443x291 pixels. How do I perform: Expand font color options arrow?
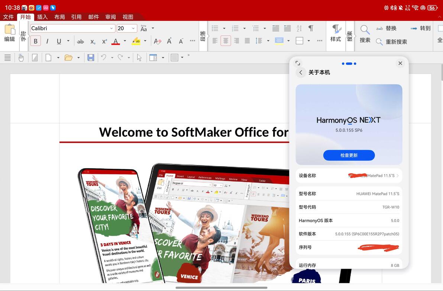click(x=125, y=41)
